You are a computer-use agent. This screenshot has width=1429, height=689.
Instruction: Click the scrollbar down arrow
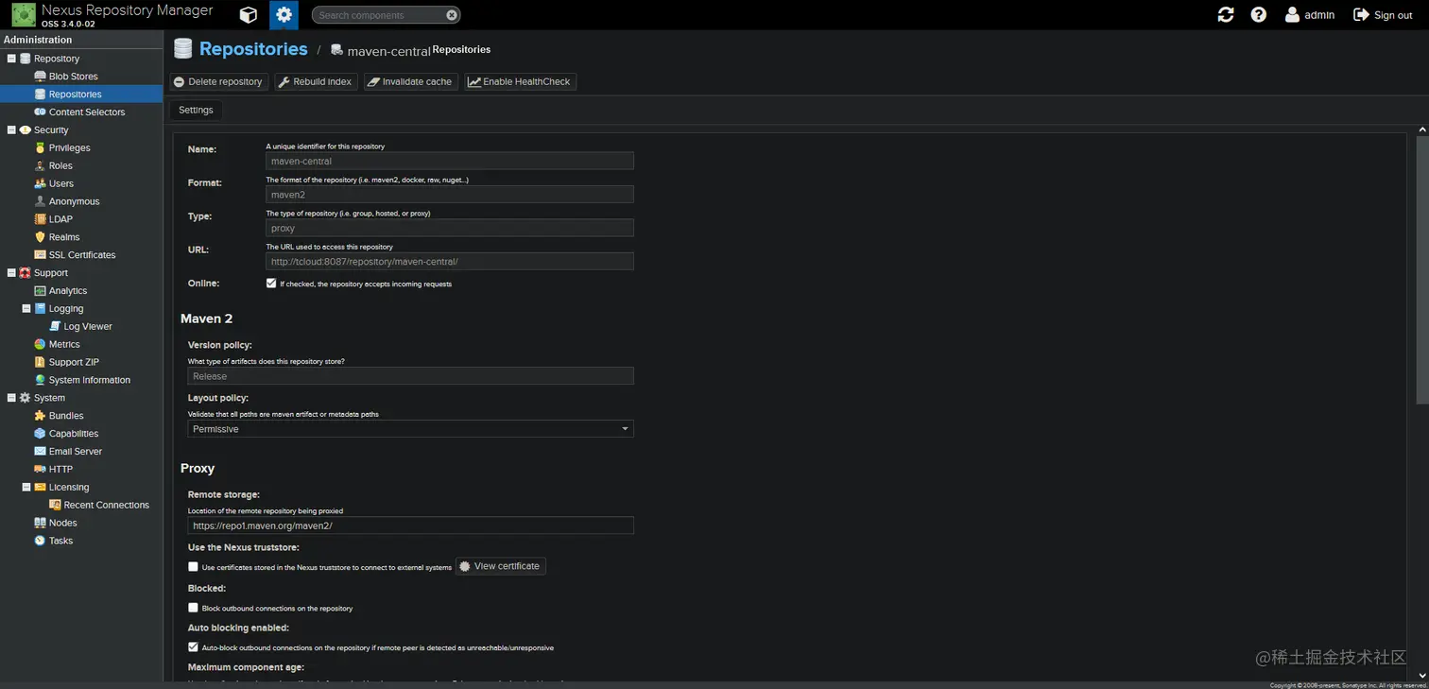click(1422, 676)
